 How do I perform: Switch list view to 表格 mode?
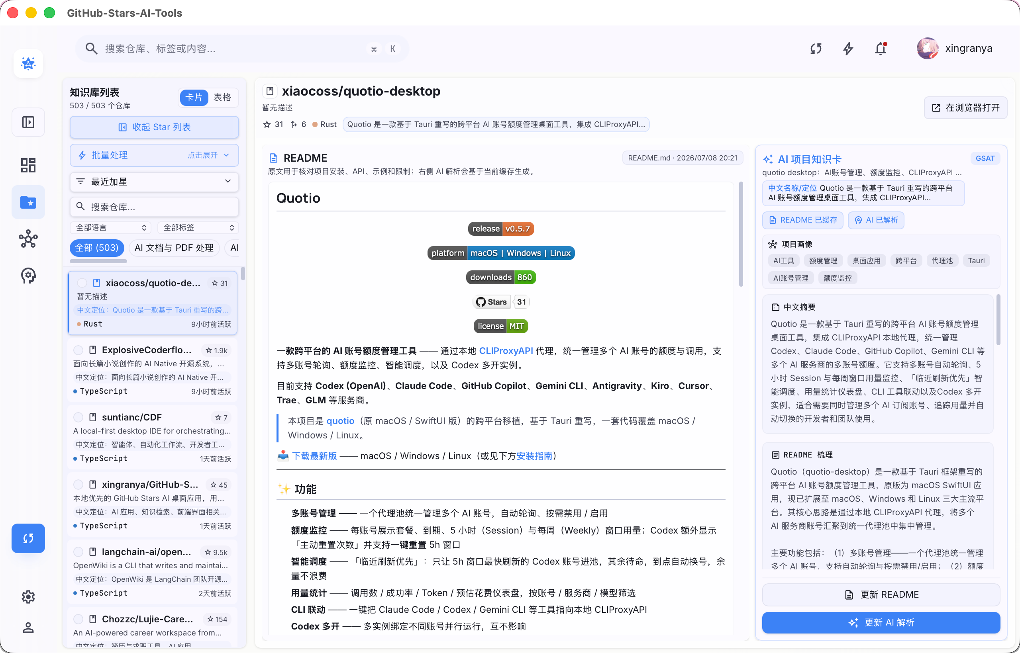pos(222,98)
